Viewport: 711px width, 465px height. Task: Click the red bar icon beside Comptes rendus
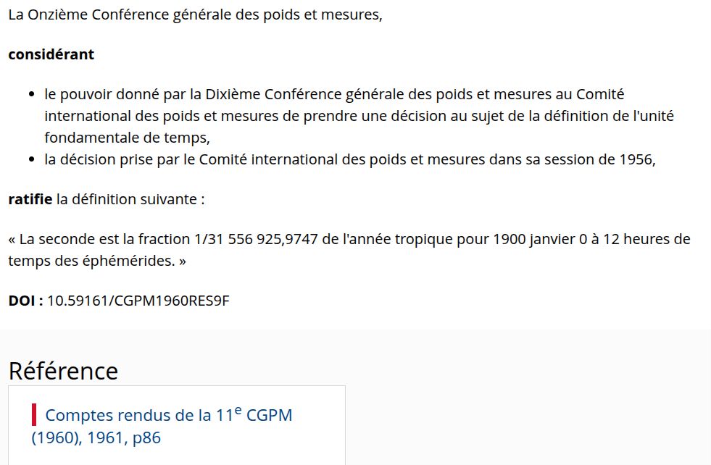(34, 415)
